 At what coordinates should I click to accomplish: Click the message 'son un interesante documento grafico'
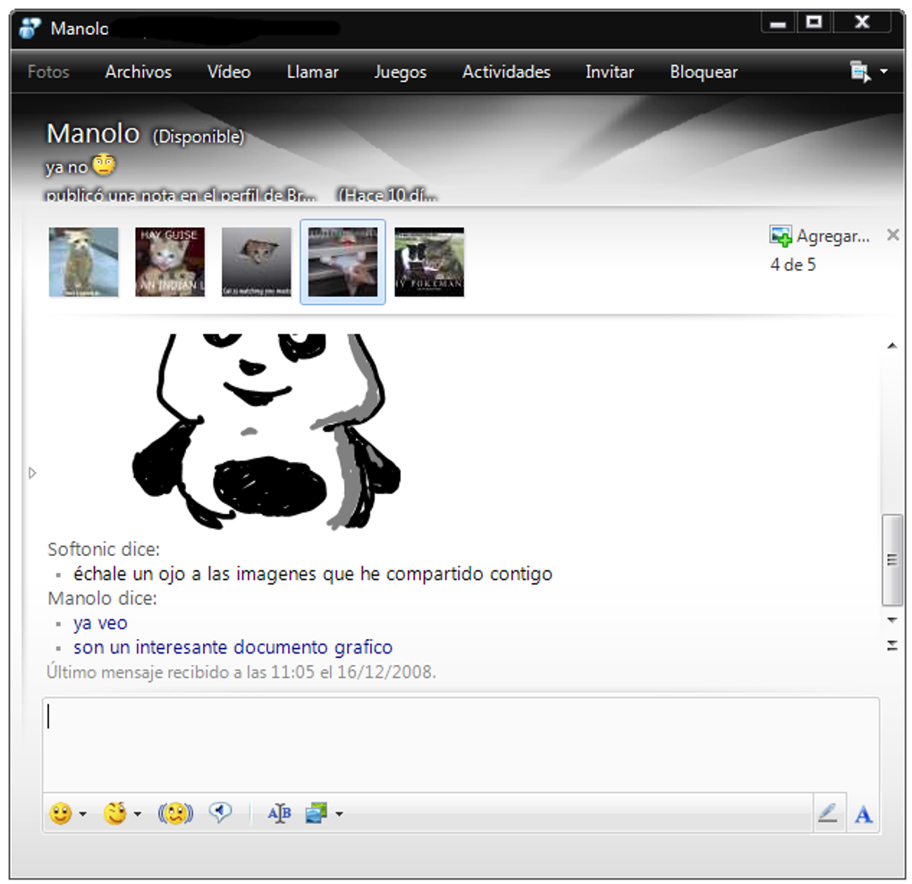232,647
